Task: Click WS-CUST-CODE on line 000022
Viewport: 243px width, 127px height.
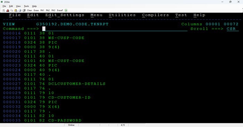Action: pos(66,61)
